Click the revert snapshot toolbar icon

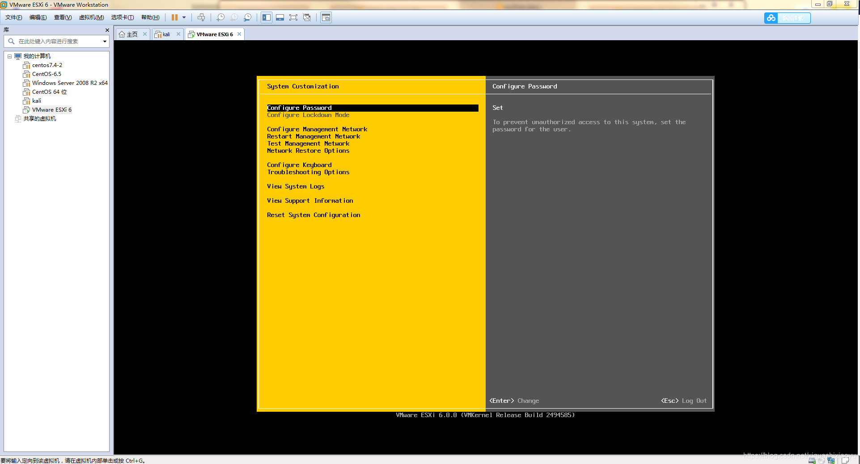point(234,17)
